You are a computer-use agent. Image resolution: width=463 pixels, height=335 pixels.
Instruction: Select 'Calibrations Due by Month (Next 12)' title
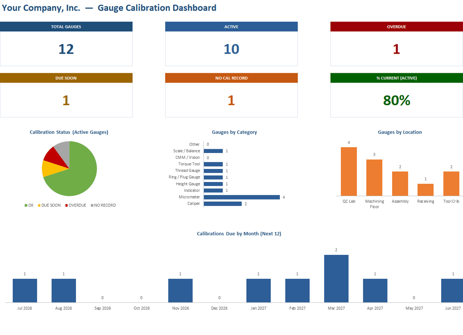click(x=239, y=234)
